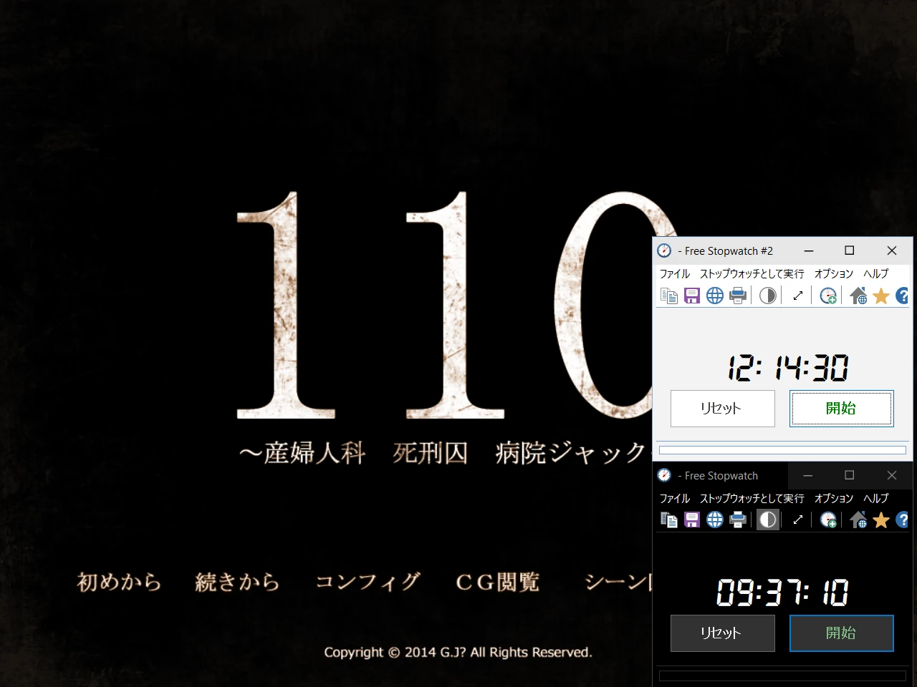This screenshot has width=917, height=687.
Task: Click add-clock icon in dark Free Stopwatch window
Action: (828, 520)
